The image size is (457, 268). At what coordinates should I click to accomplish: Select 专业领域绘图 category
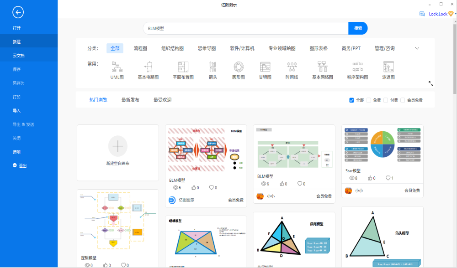(282, 48)
